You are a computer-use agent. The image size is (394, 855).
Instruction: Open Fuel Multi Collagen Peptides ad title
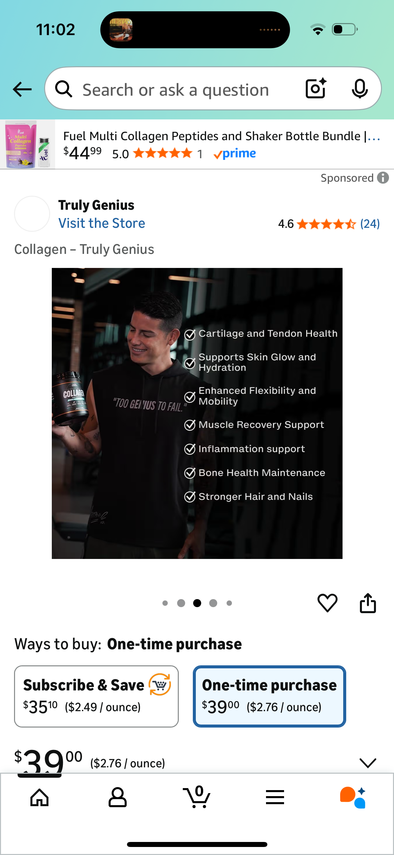click(221, 136)
